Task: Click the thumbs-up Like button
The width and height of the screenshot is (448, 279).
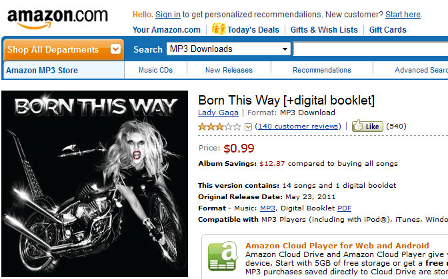Action: pyautogui.click(x=367, y=126)
